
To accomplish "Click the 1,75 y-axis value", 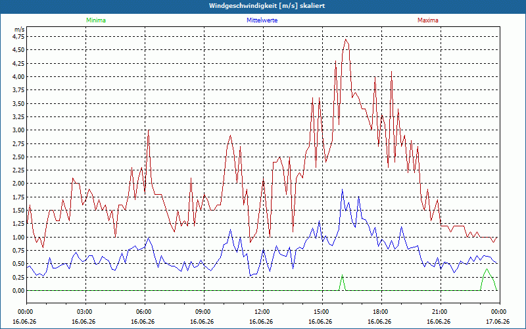I will (x=18, y=197).
